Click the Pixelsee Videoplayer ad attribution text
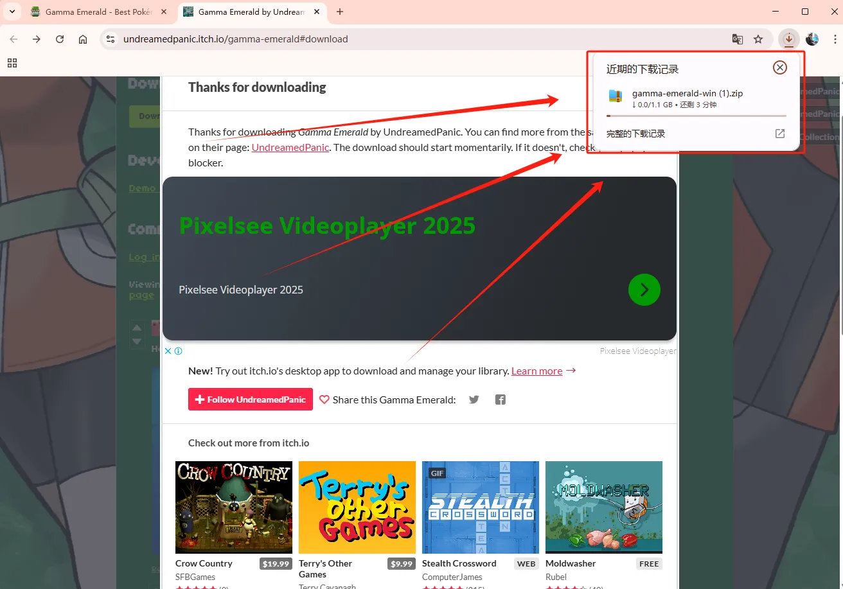Image resolution: width=843 pixels, height=589 pixels. point(638,351)
